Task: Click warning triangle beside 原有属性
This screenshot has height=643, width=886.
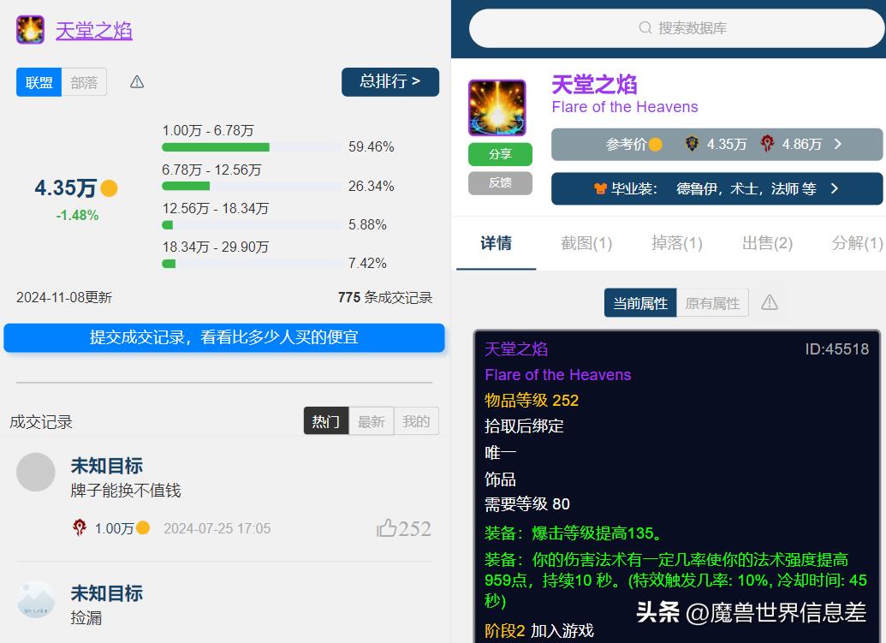Action: pyautogui.click(x=770, y=303)
